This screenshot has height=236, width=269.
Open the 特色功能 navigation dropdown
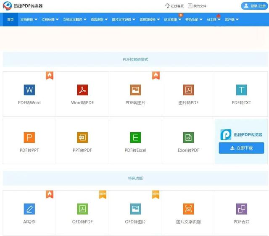194,20
